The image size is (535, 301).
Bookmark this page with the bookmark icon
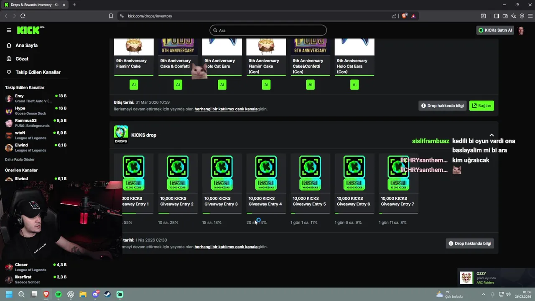coord(111,16)
